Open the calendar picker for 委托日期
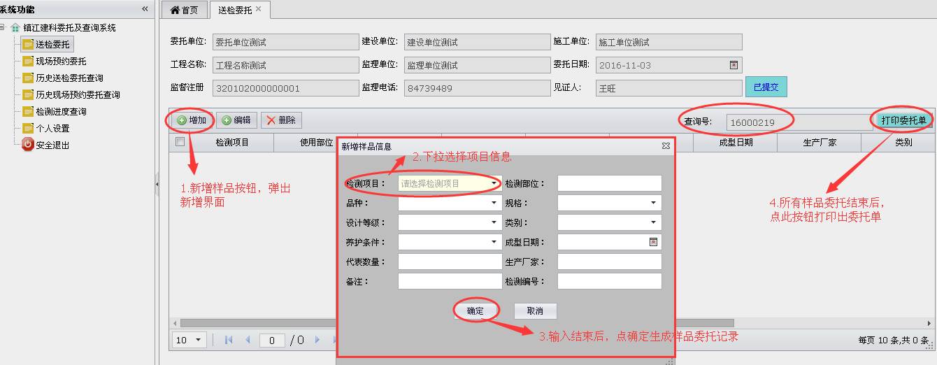Viewport: 937px width, 365px height. click(x=734, y=65)
